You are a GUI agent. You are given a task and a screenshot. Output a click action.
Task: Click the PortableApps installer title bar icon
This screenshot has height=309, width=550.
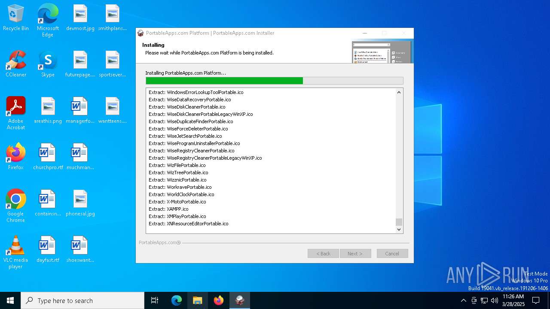coord(141,33)
